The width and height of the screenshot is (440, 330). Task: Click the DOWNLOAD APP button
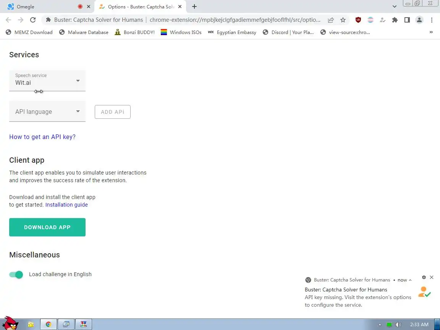[47, 227]
